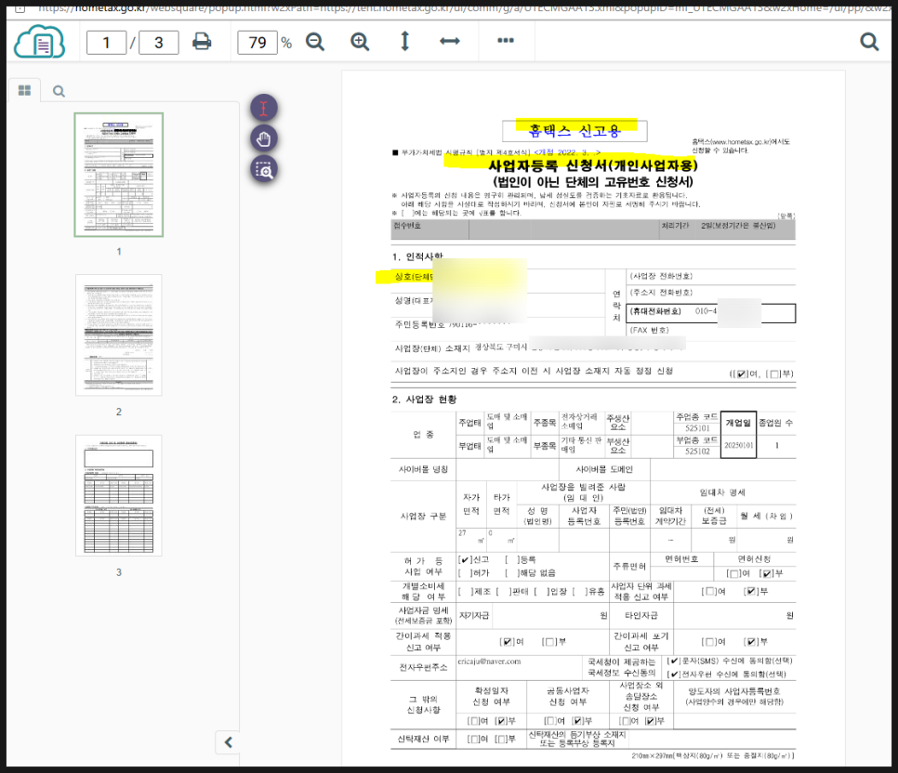
Task: Click the cloud document logo icon
Action: pos(42,42)
